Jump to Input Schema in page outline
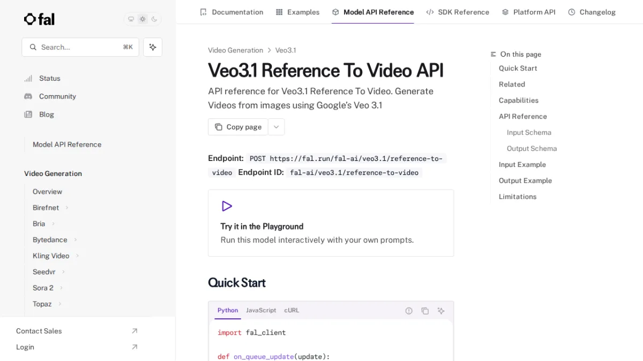This screenshot has height=361, width=643. [x=529, y=133]
